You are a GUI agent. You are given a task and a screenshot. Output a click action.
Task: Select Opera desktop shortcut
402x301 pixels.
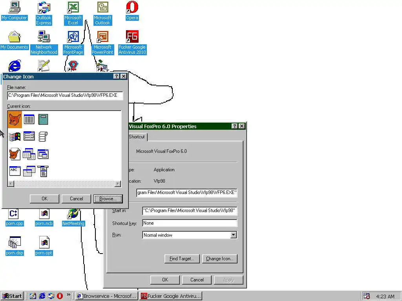tap(132, 11)
